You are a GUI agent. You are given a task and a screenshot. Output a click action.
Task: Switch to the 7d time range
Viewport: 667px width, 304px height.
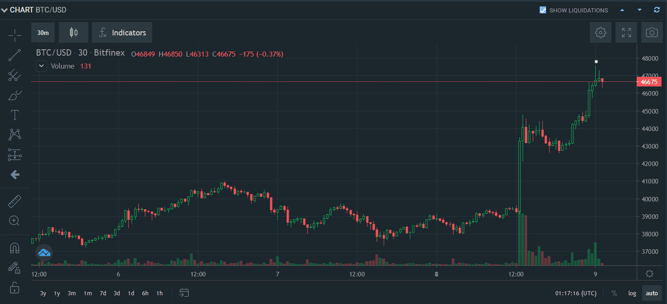103,293
